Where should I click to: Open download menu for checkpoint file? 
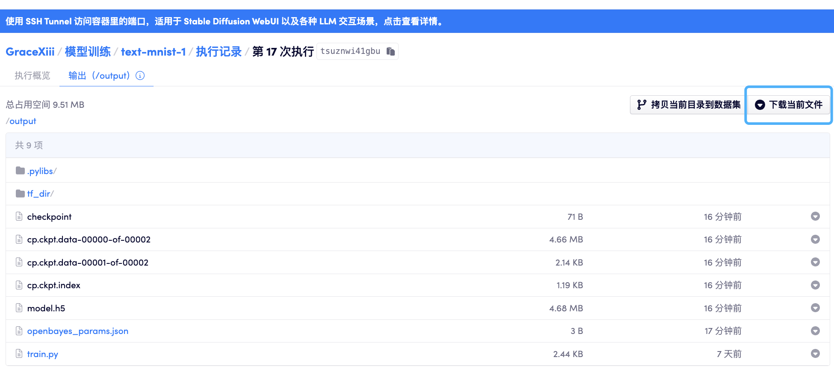(815, 216)
